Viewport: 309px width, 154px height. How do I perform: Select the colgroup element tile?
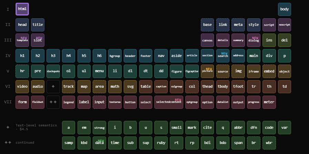(176, 87)
